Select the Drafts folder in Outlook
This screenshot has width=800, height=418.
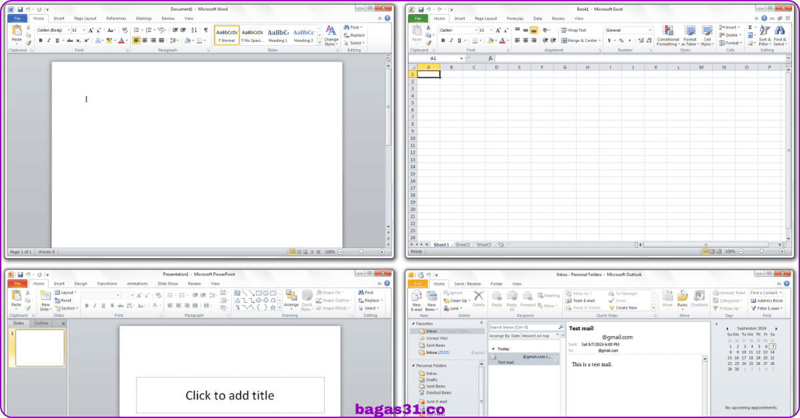pyautogui.click(x=427, y=380)
